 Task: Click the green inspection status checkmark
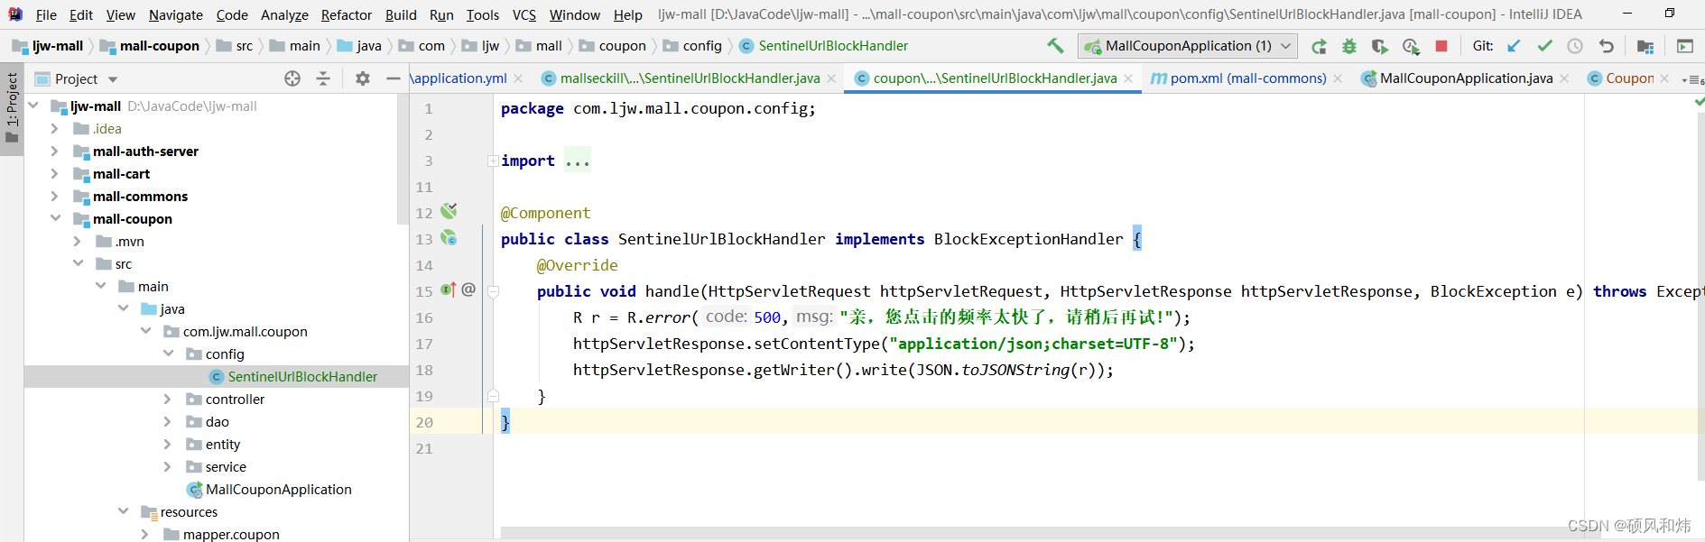[1699, 102]
